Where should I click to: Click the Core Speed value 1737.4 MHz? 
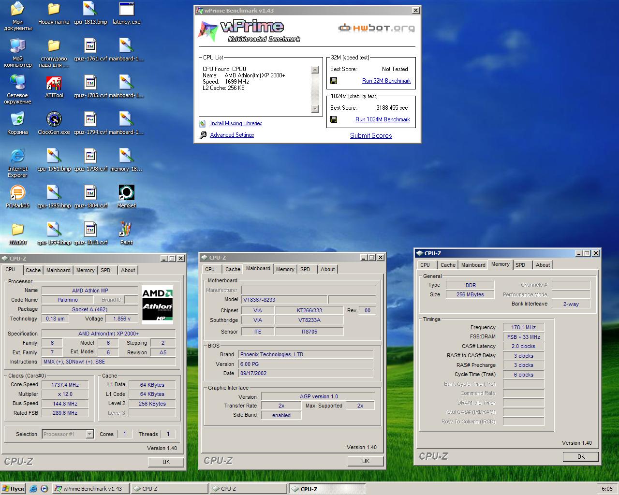click(x=65, y=385)
